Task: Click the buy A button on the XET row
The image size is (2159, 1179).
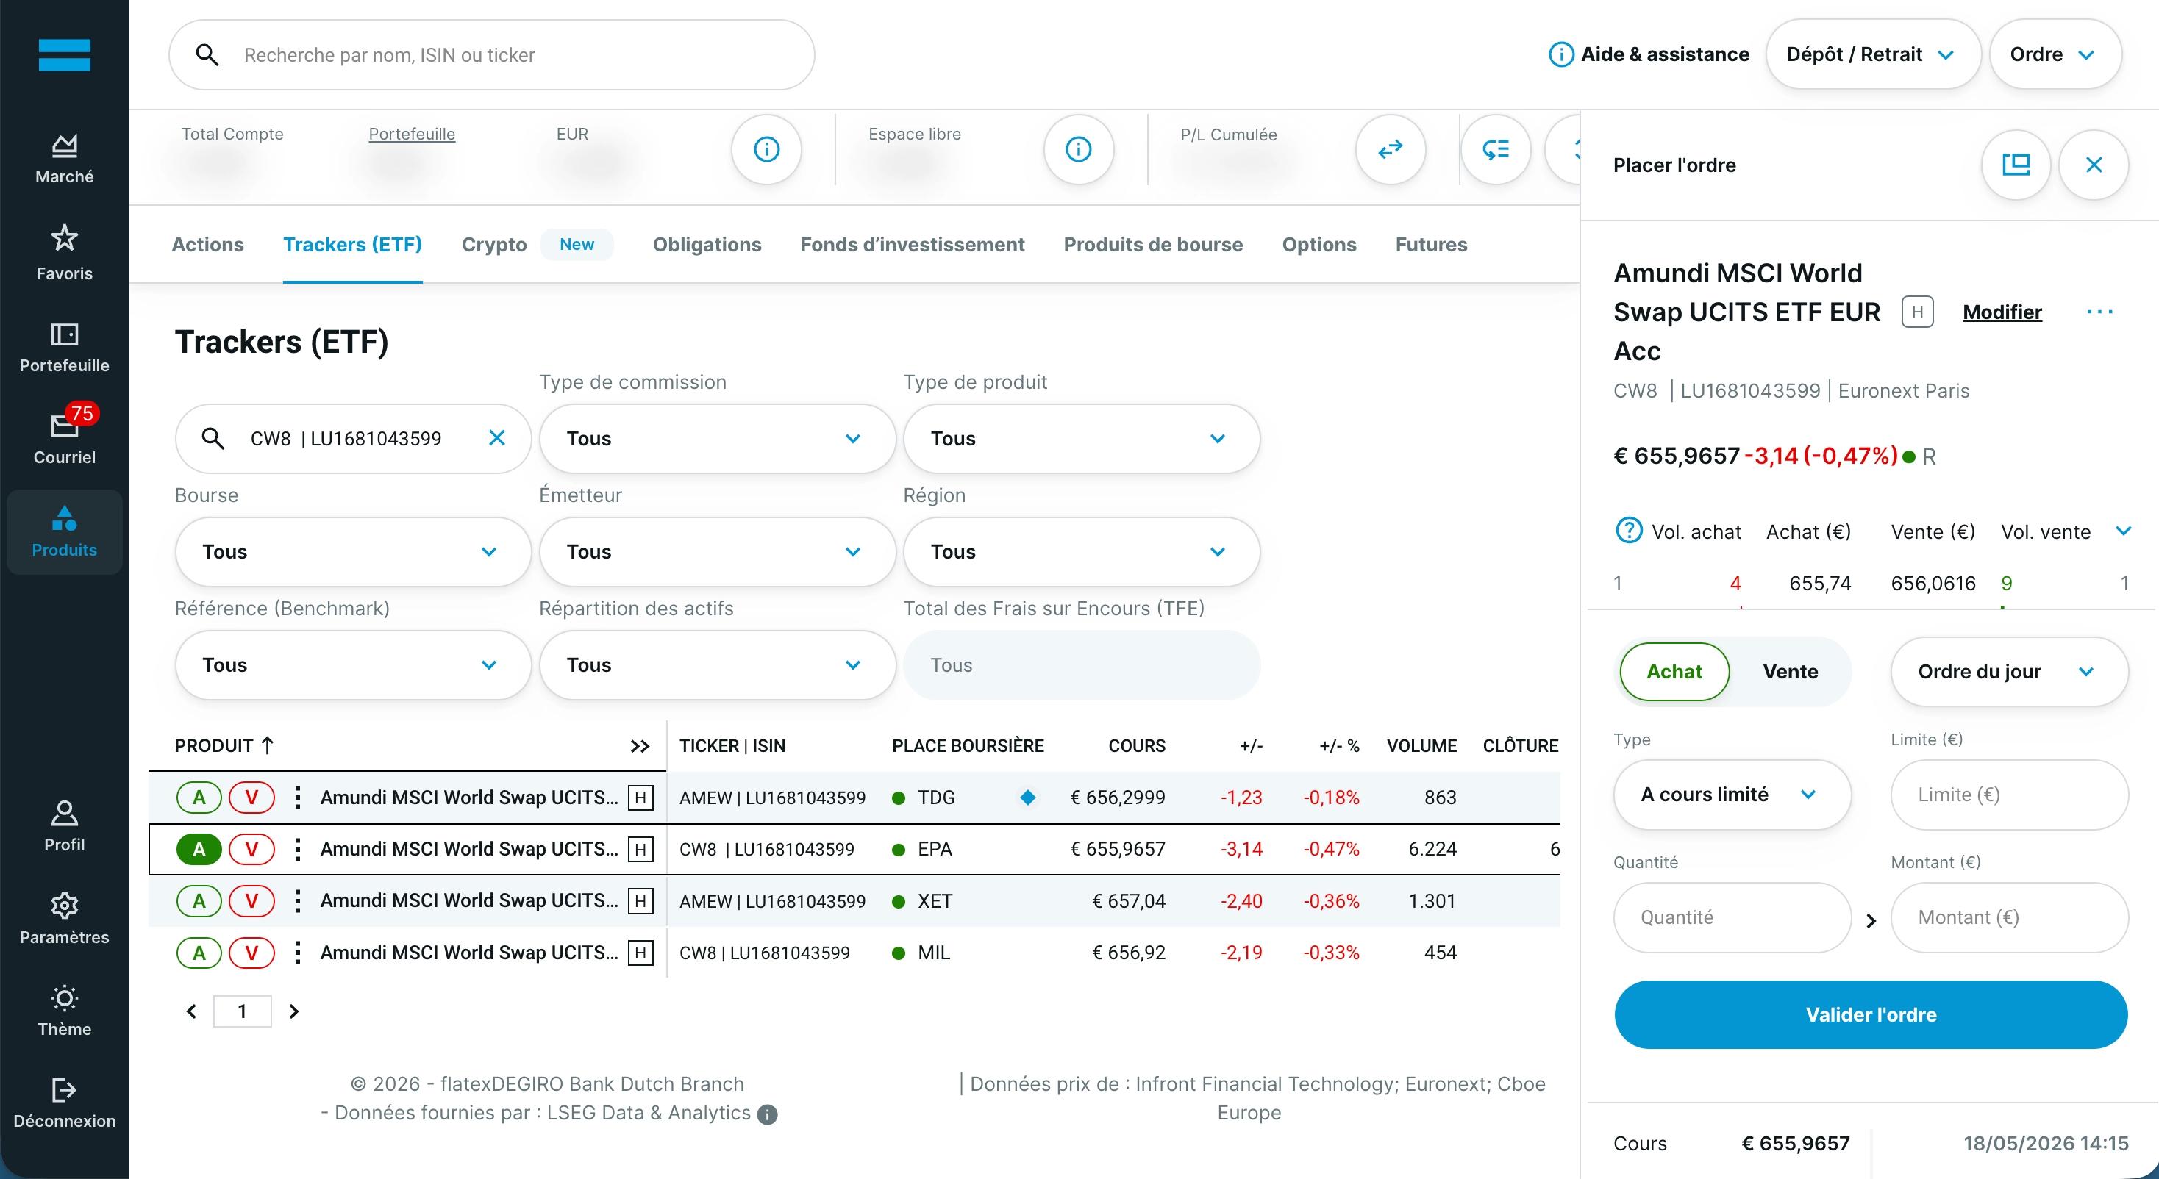Action: point(199,901)
